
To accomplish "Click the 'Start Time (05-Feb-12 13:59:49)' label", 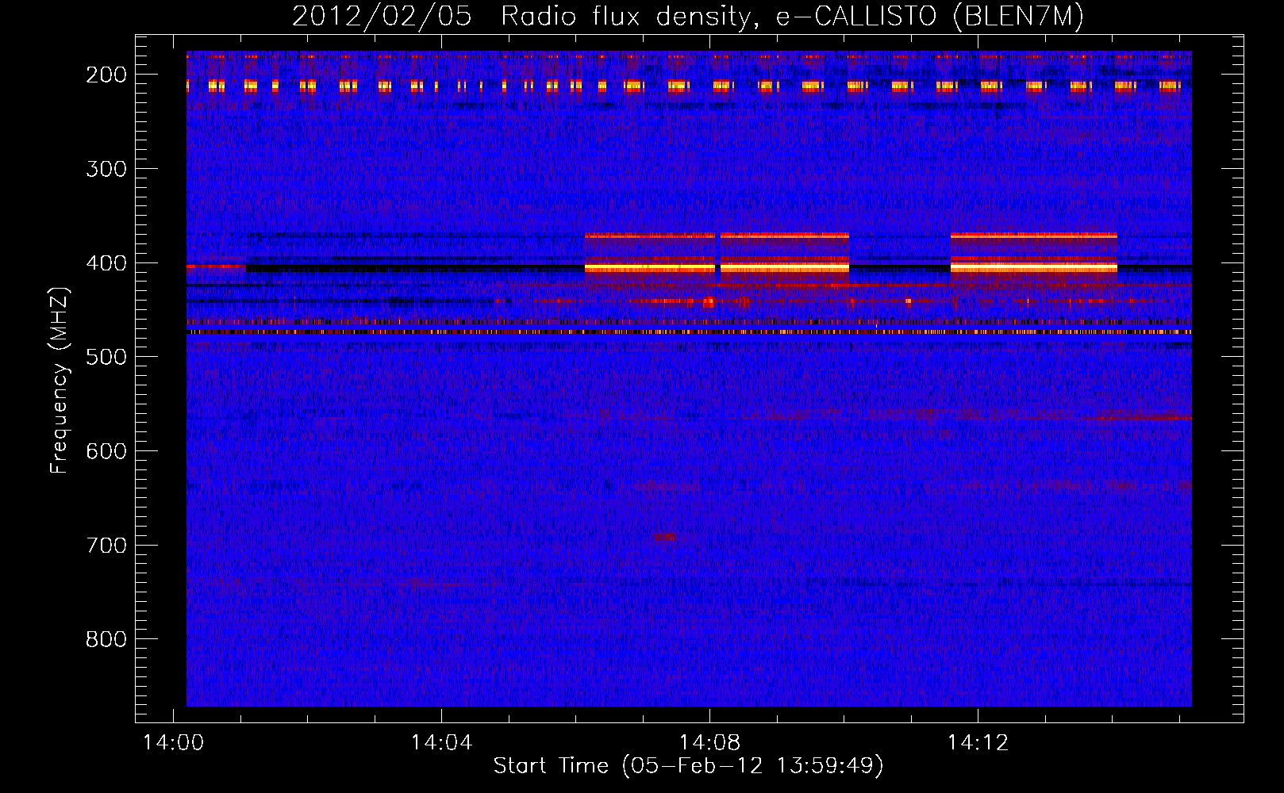I will click(x=688, y=766).
